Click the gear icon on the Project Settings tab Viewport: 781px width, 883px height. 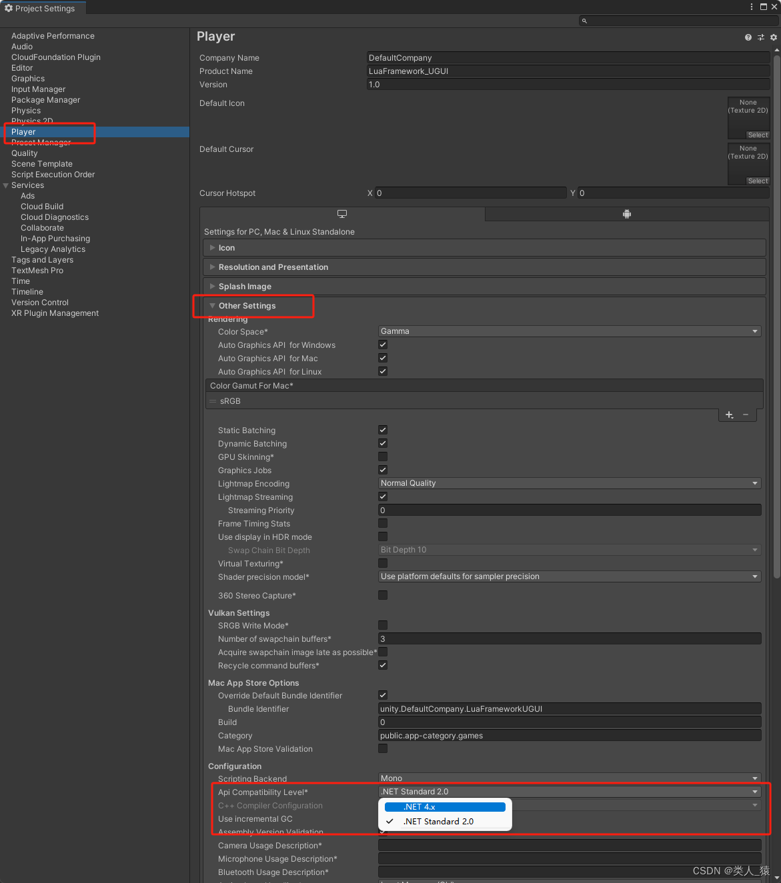click(x=9, y=8)
